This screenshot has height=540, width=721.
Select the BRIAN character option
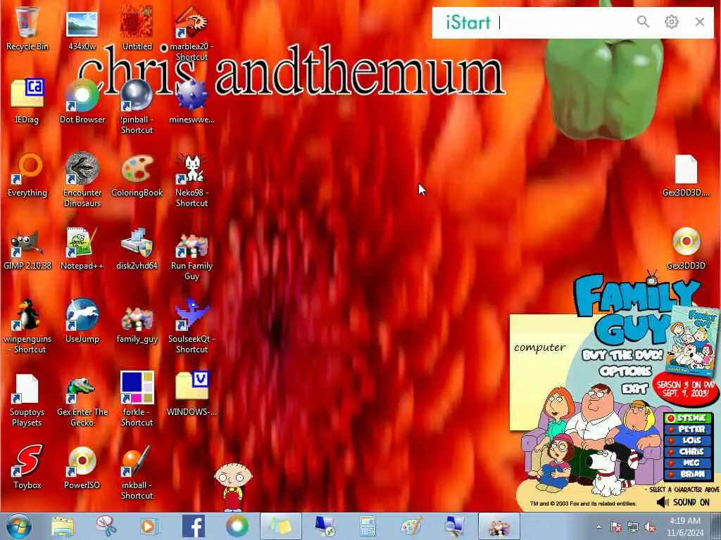click(689, 475)
